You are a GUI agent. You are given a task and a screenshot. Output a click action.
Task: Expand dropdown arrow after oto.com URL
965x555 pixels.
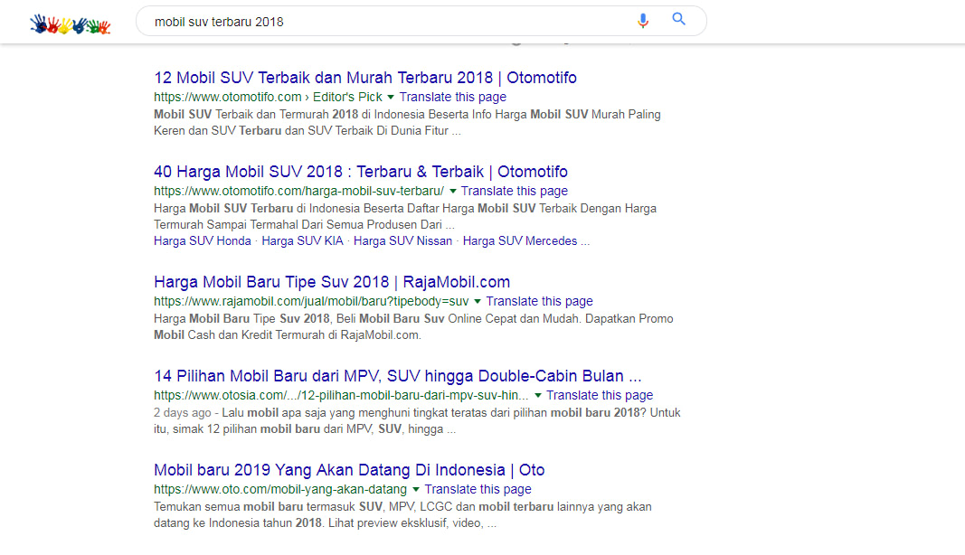(416, 490)
